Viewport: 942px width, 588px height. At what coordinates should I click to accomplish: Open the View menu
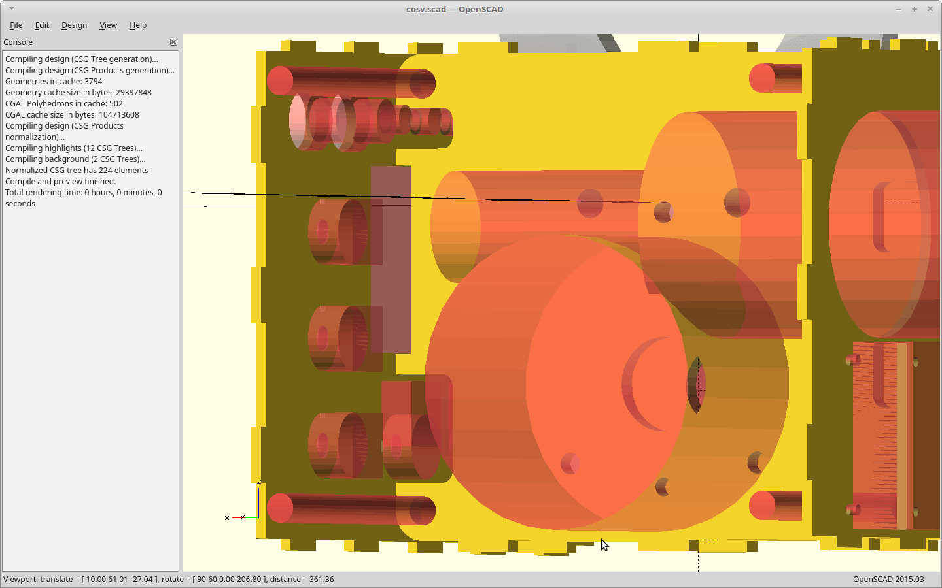(x=108, y=25)
